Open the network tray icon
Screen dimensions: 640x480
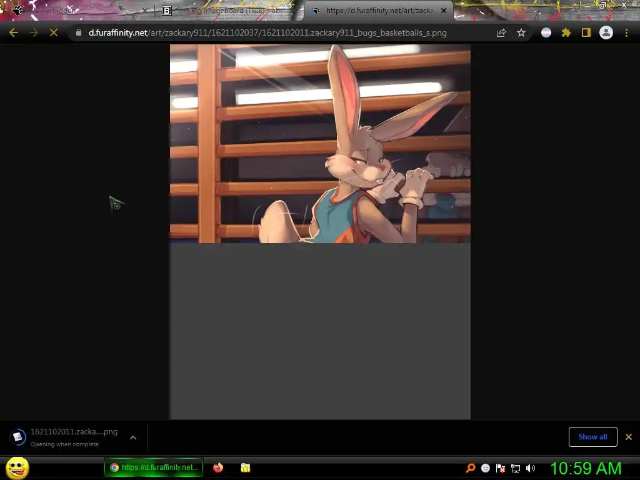pos(516,468)
